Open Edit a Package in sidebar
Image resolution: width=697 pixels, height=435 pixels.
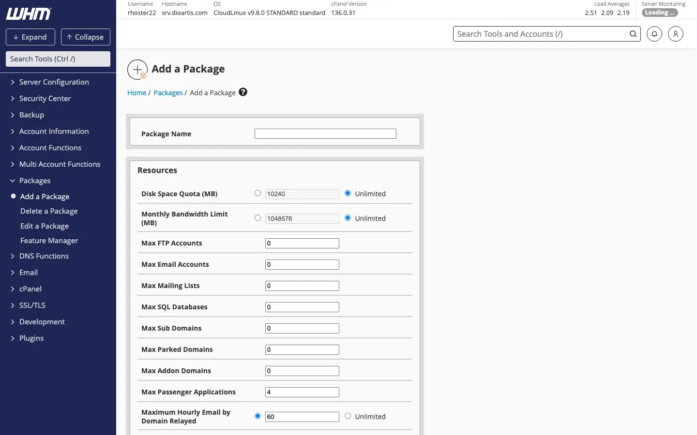[x=45, y=226]
